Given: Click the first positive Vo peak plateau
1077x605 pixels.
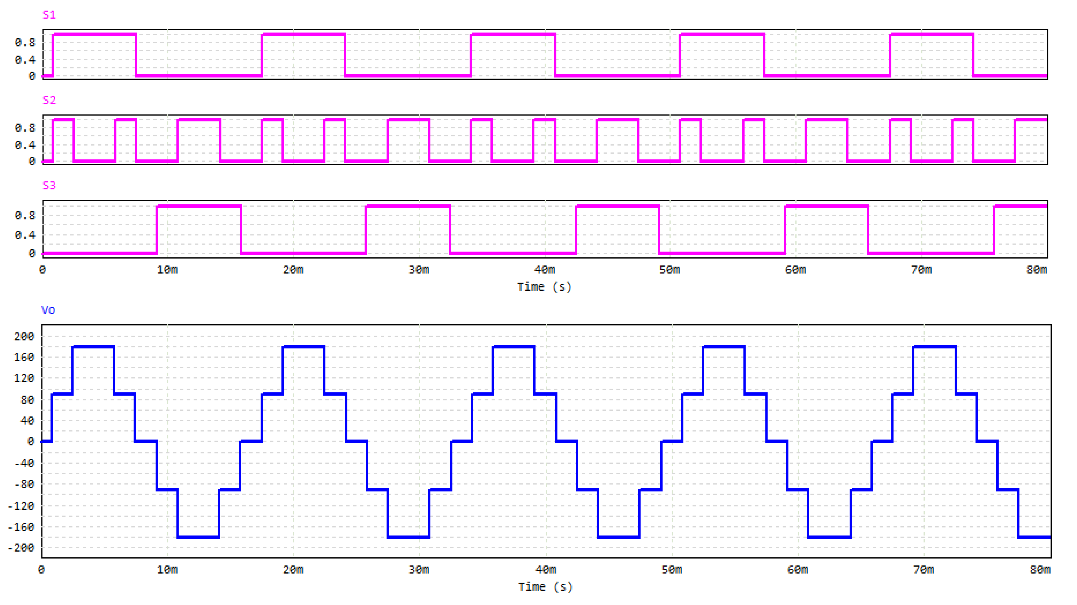Looking at the screenshot, I should click(93, 347).
